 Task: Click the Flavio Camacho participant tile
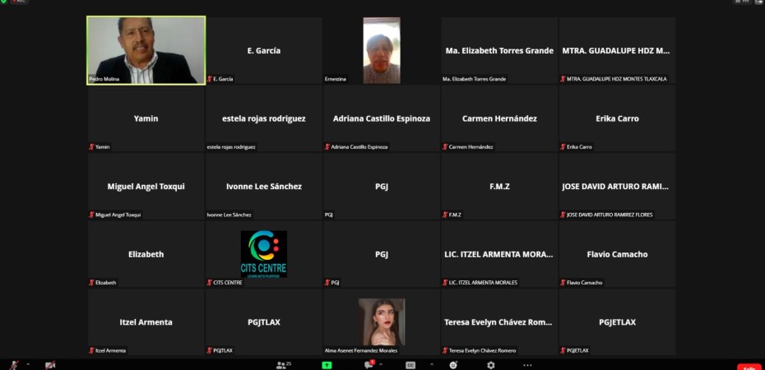pyautogui.click(x=617, y=254)
